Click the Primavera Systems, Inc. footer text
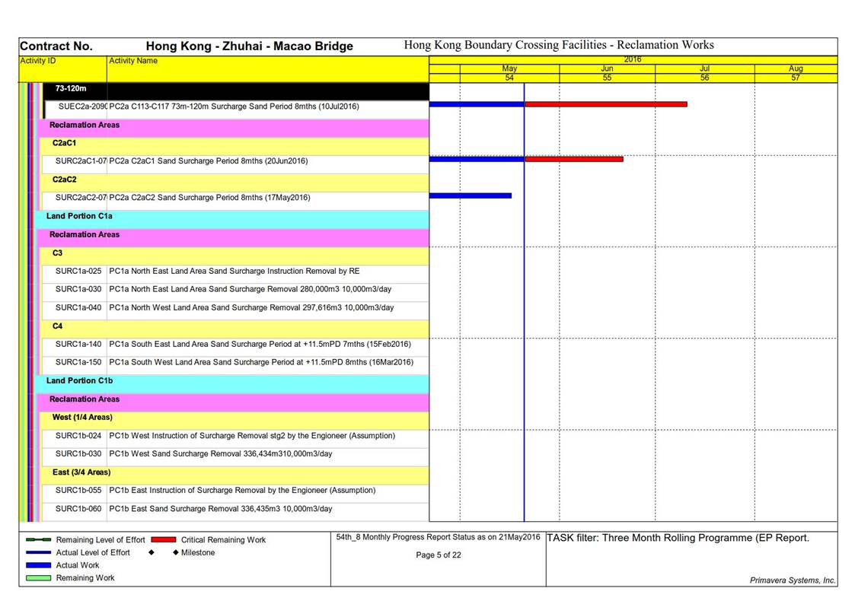Viewport: 855px width, 604px height. click(793, 580)
